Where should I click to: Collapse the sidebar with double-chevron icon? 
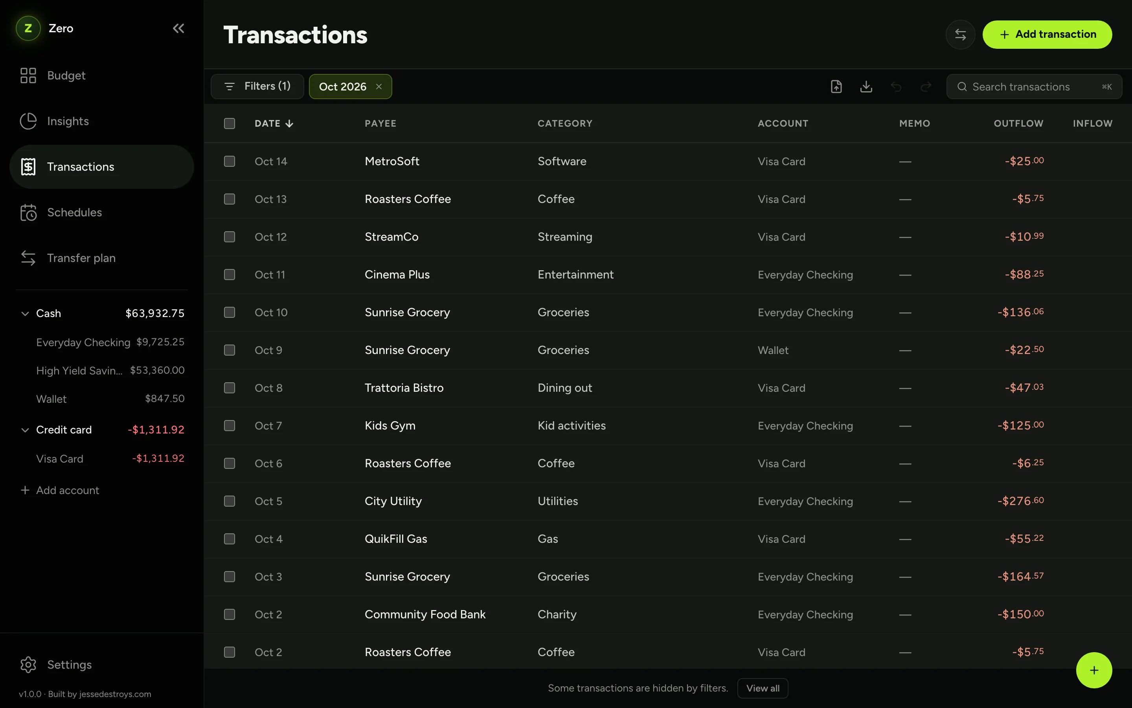178,29
